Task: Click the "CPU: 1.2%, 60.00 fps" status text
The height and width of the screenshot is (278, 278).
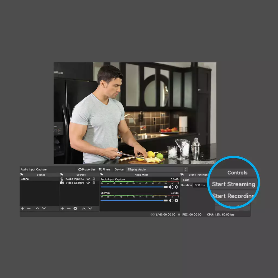Action: click(x=221, y=214)
